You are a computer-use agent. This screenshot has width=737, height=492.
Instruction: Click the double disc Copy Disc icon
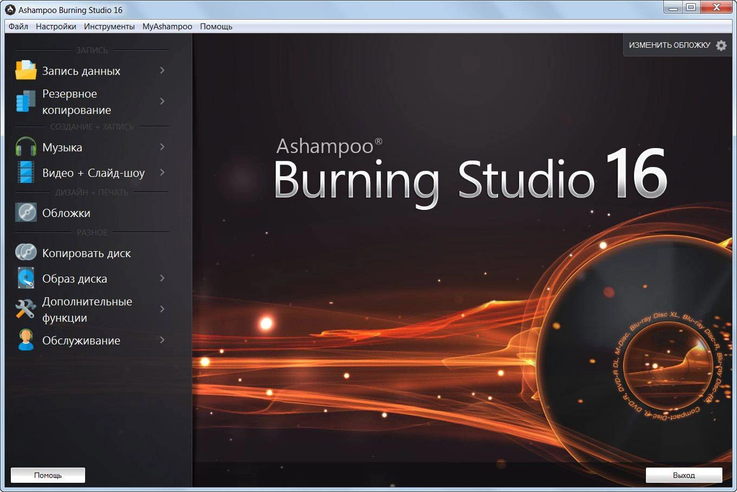coord(25,253)
